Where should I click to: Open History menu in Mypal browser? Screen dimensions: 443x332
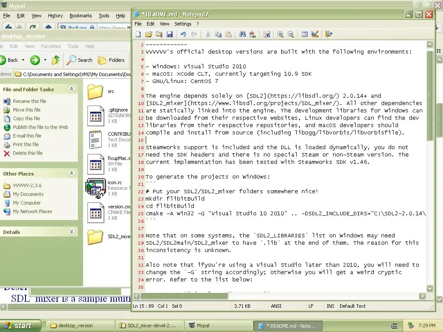click(x=55, y=16)
